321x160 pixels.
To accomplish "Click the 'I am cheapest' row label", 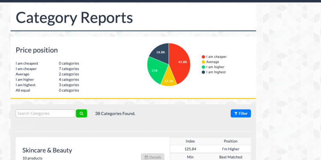I will (27, 64).
